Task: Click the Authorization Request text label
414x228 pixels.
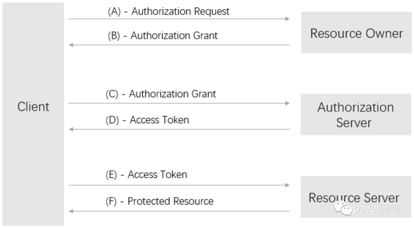Action: click(x=180, y=11)
